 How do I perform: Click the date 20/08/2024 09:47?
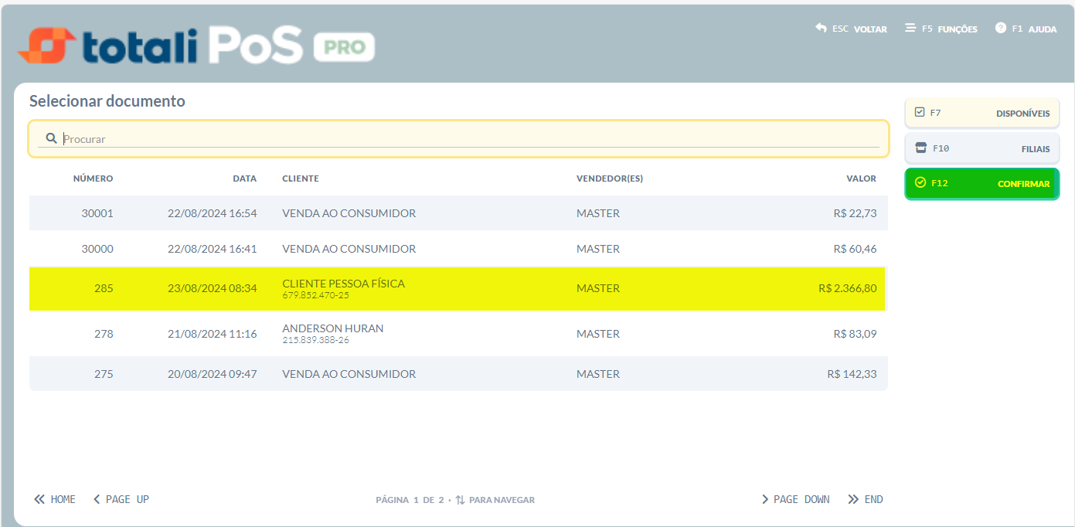[213, 374]
